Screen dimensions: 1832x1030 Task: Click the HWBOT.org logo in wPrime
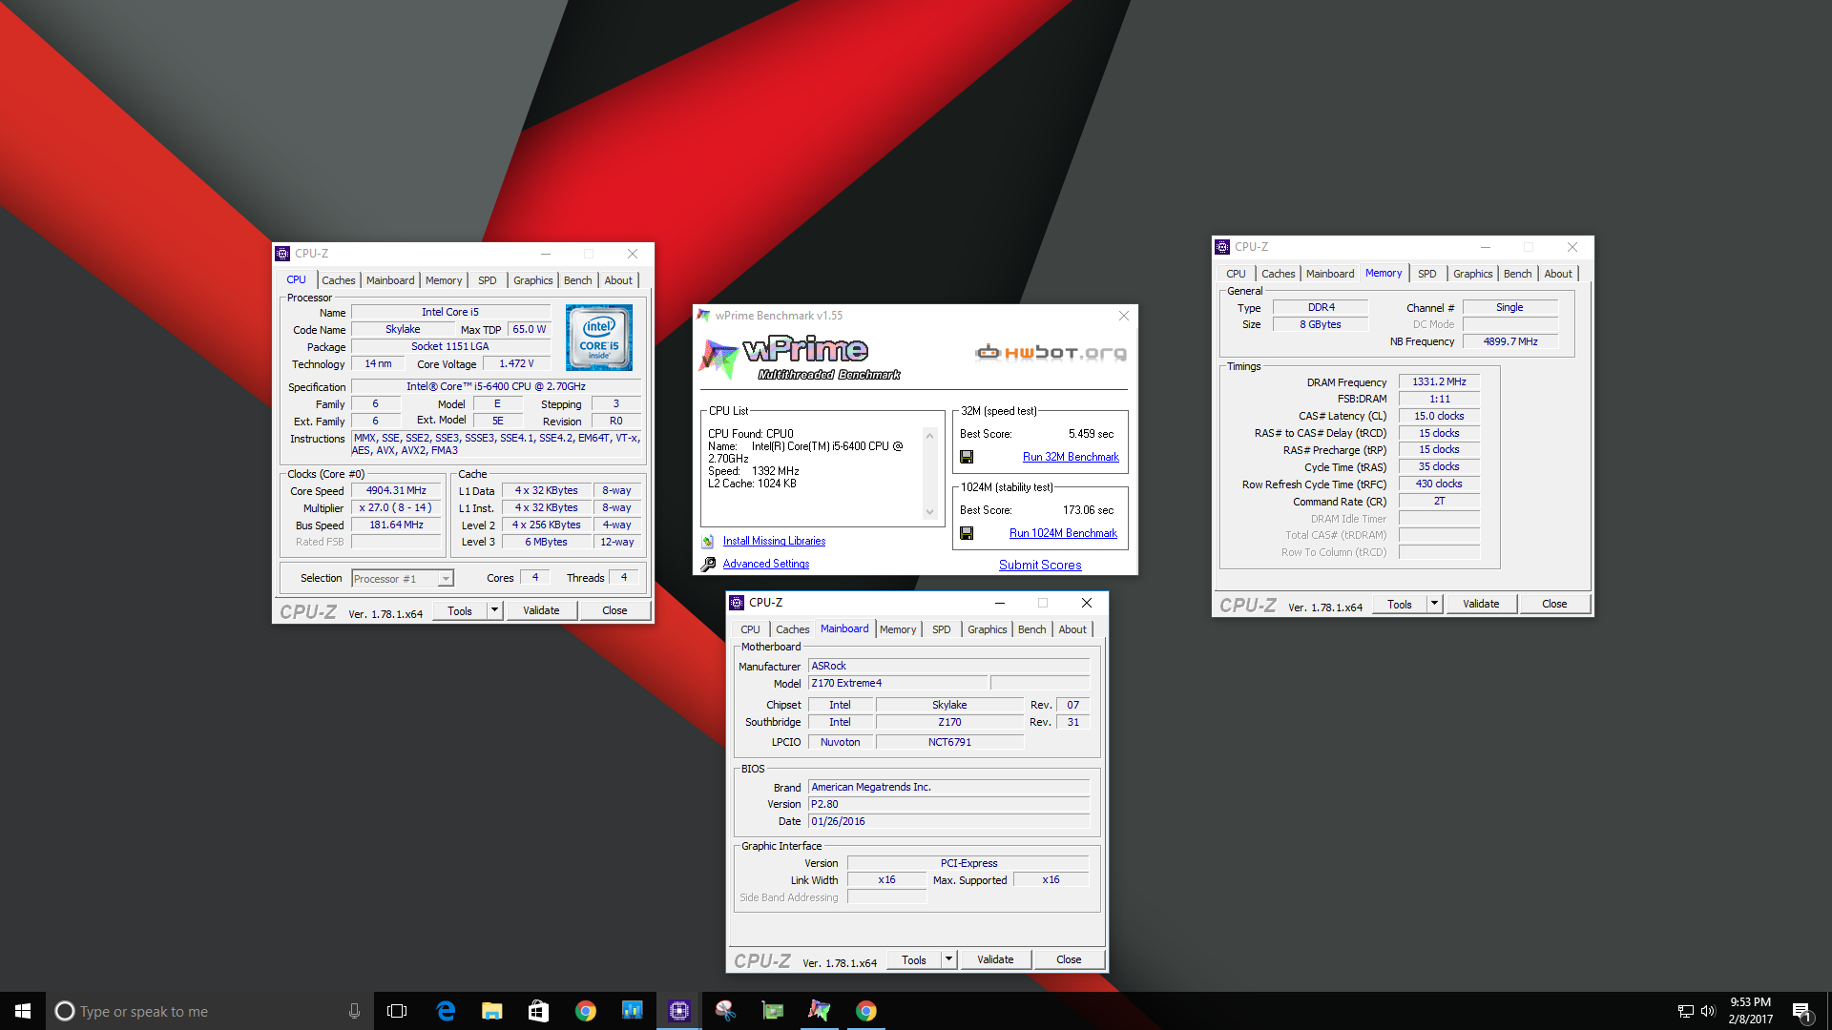pyautogui.click(x=1051, y=353)
